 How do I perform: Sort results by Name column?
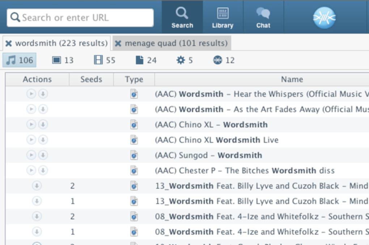tap(292, 79)
